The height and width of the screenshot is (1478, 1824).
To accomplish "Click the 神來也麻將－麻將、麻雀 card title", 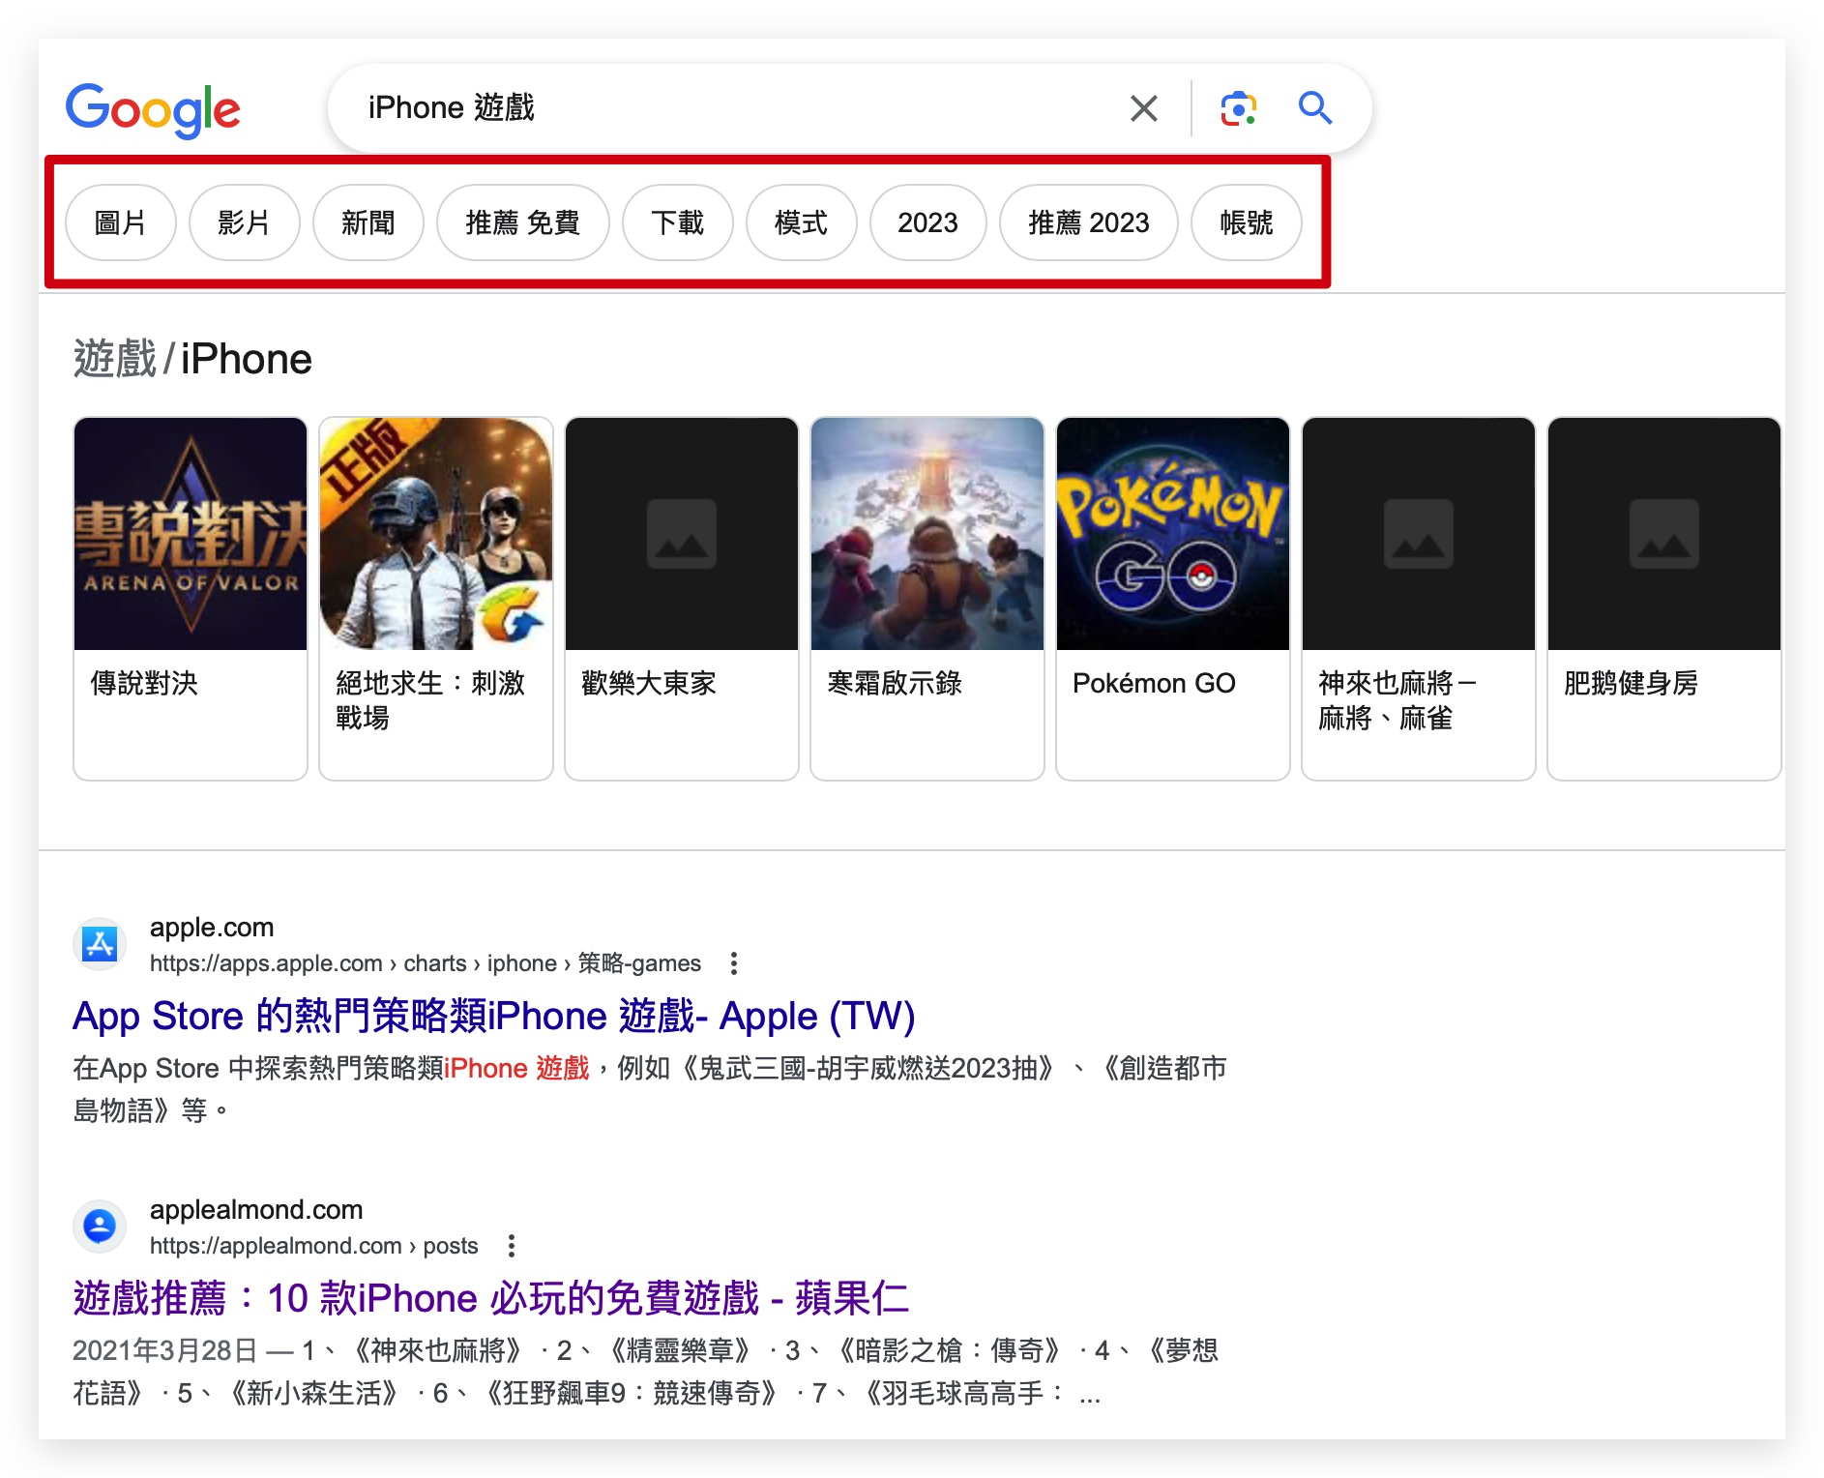I will coord(1397,700).
